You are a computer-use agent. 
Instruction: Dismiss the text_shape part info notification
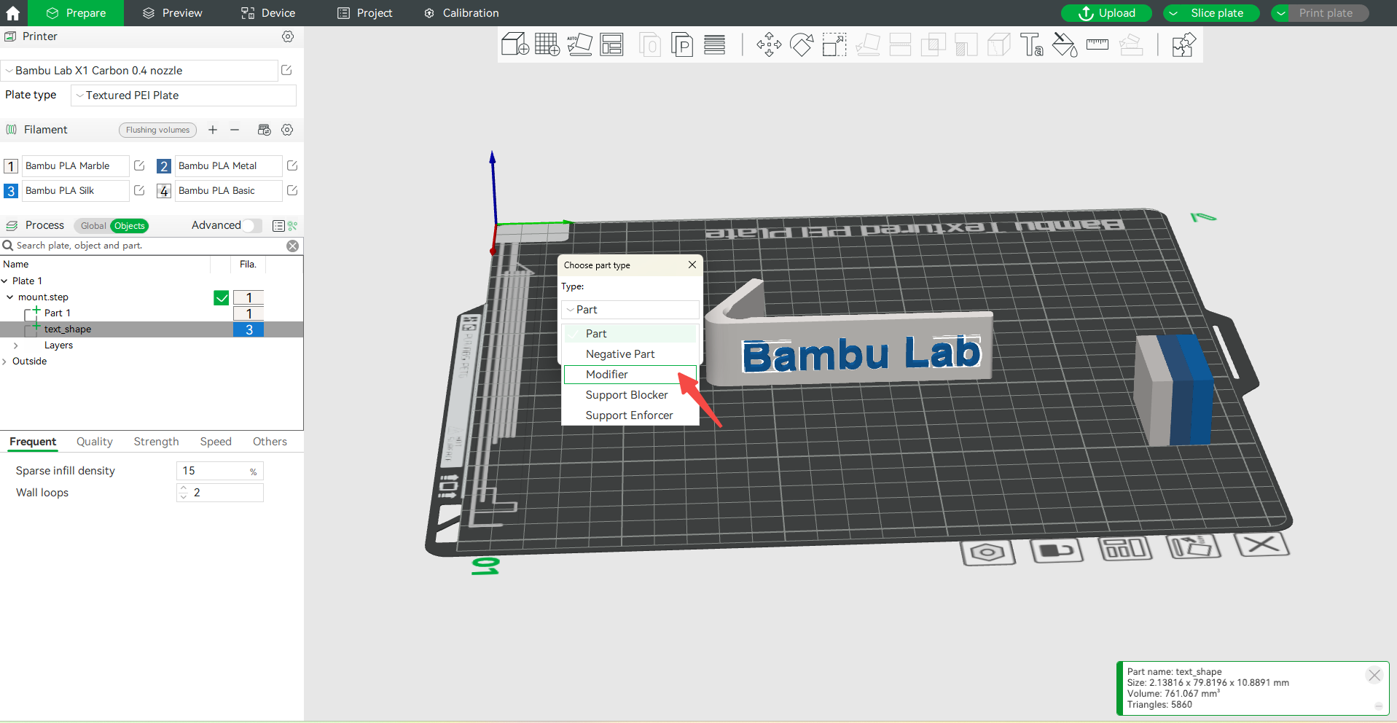pyautogui.click(x=1374, y=675)
